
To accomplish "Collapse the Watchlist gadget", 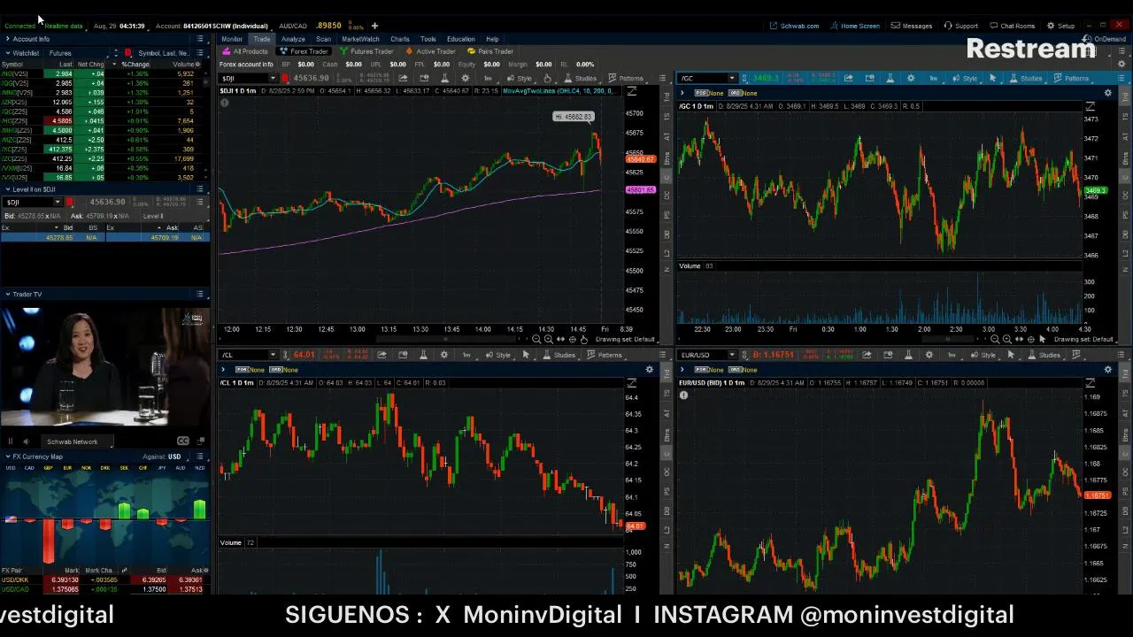I will pyautogui.click(x=7, y=53).
